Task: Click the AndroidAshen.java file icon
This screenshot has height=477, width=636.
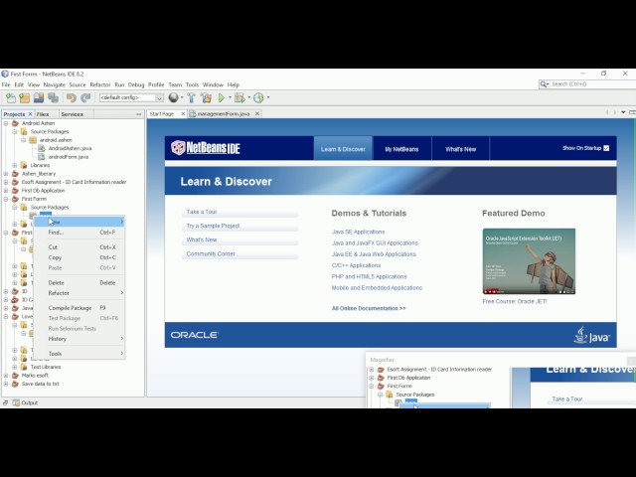Action: click(x=42, y=148)
